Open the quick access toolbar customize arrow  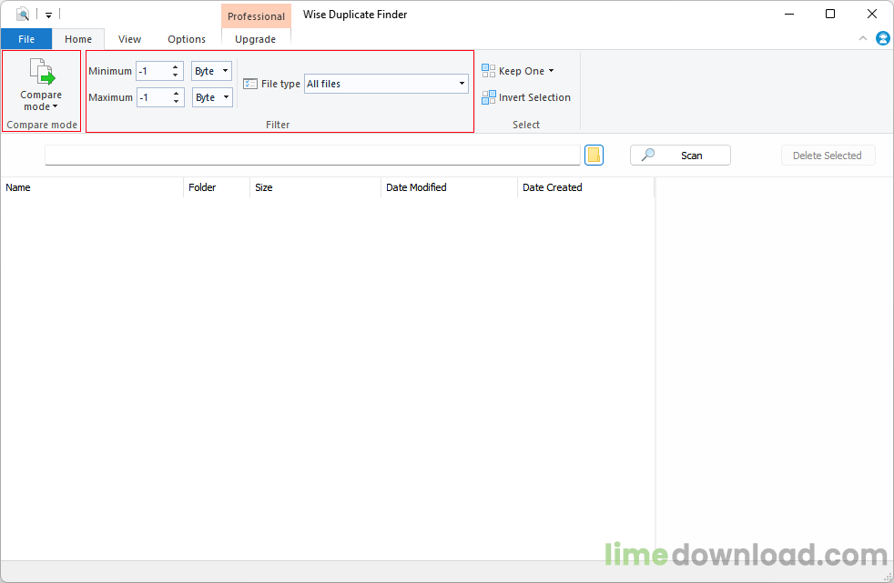coord(48,15)
